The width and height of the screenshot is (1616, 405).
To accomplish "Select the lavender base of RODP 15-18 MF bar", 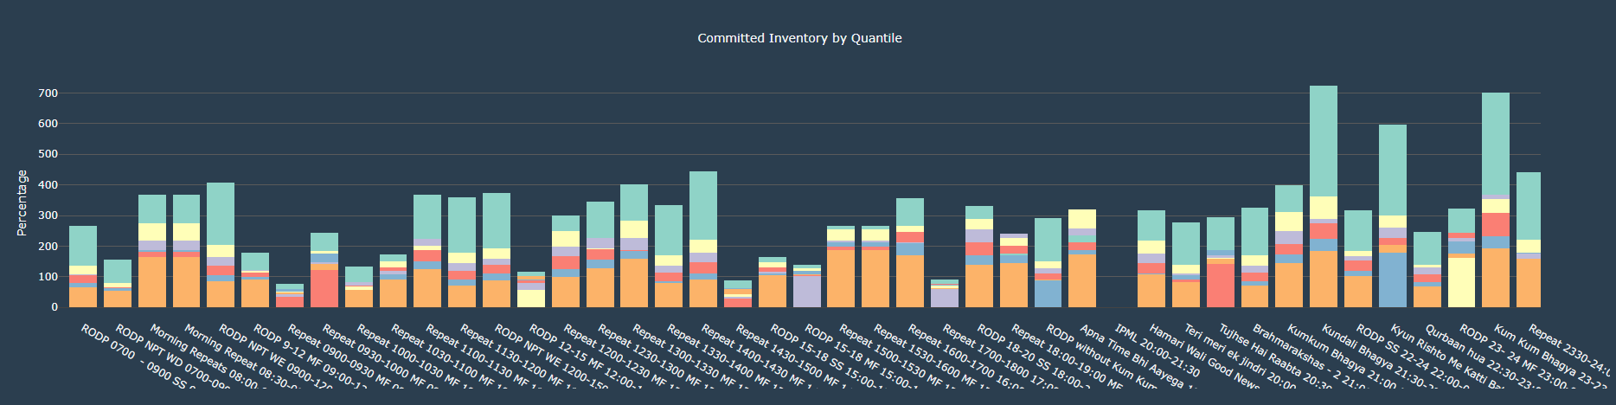I will [806, 292].
